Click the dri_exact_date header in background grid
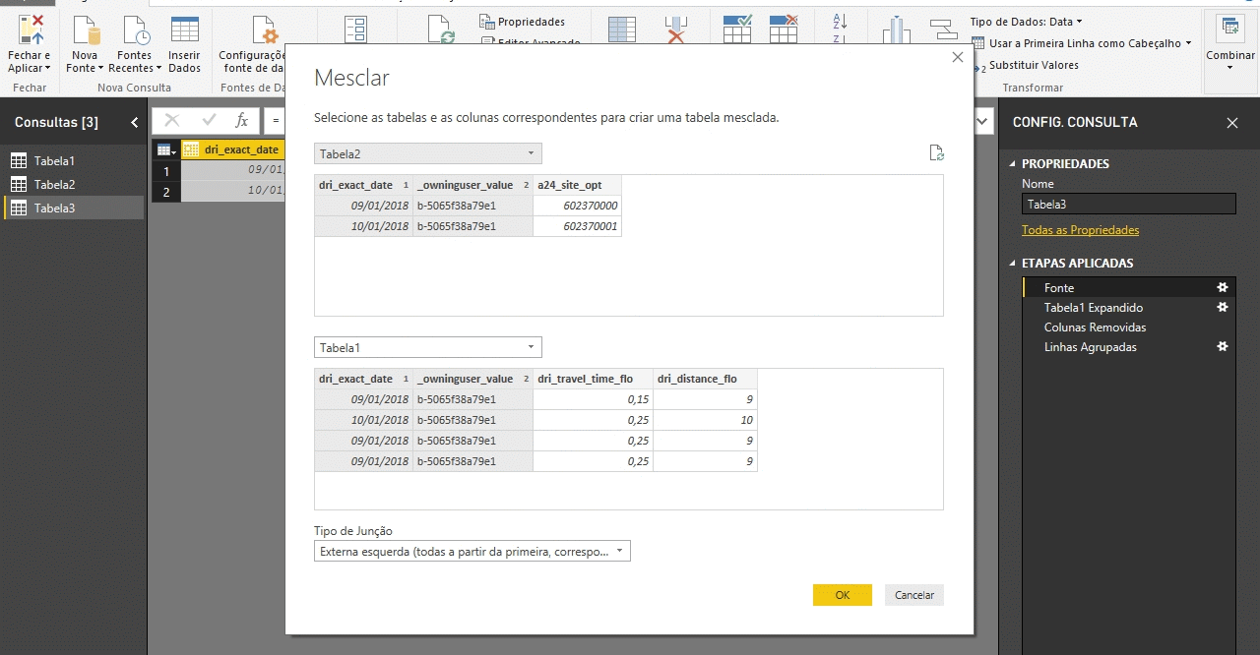Image resolution: width=1260 pixels, height=655 pixels. 233,149
